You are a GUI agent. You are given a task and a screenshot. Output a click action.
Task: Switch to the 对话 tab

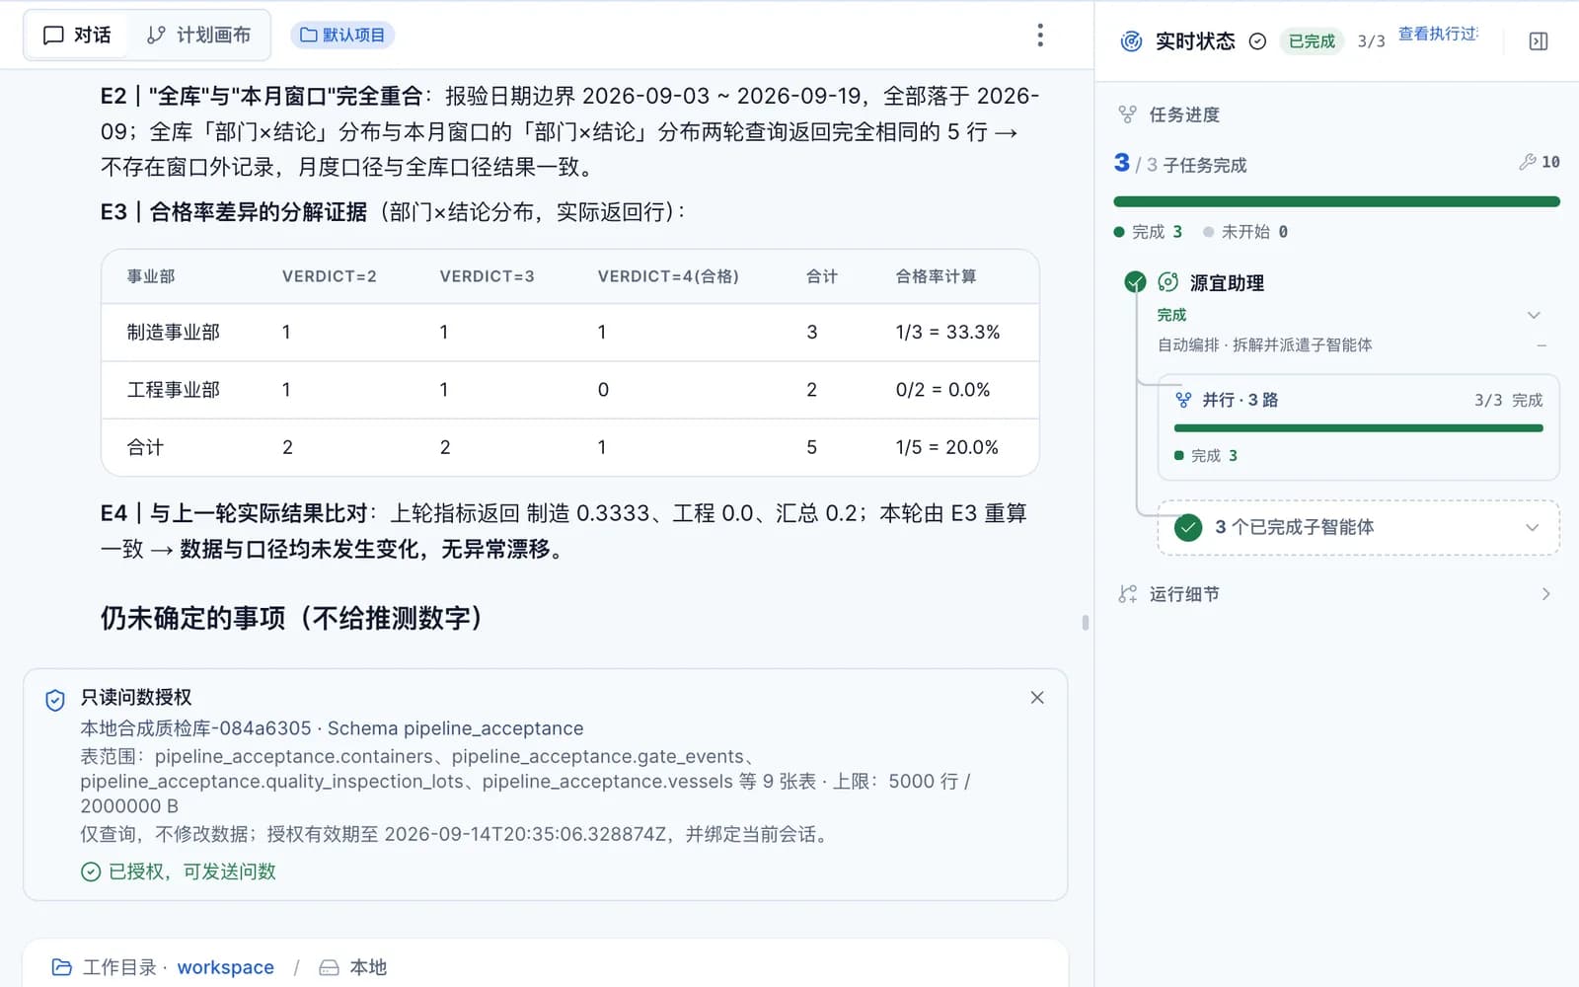(77, 35)
